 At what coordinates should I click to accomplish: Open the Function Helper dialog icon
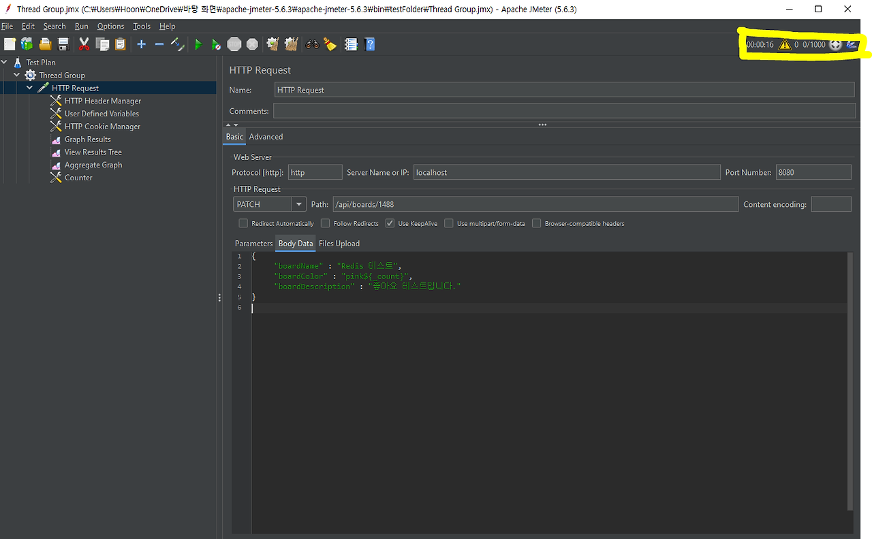tap(351, 44)
